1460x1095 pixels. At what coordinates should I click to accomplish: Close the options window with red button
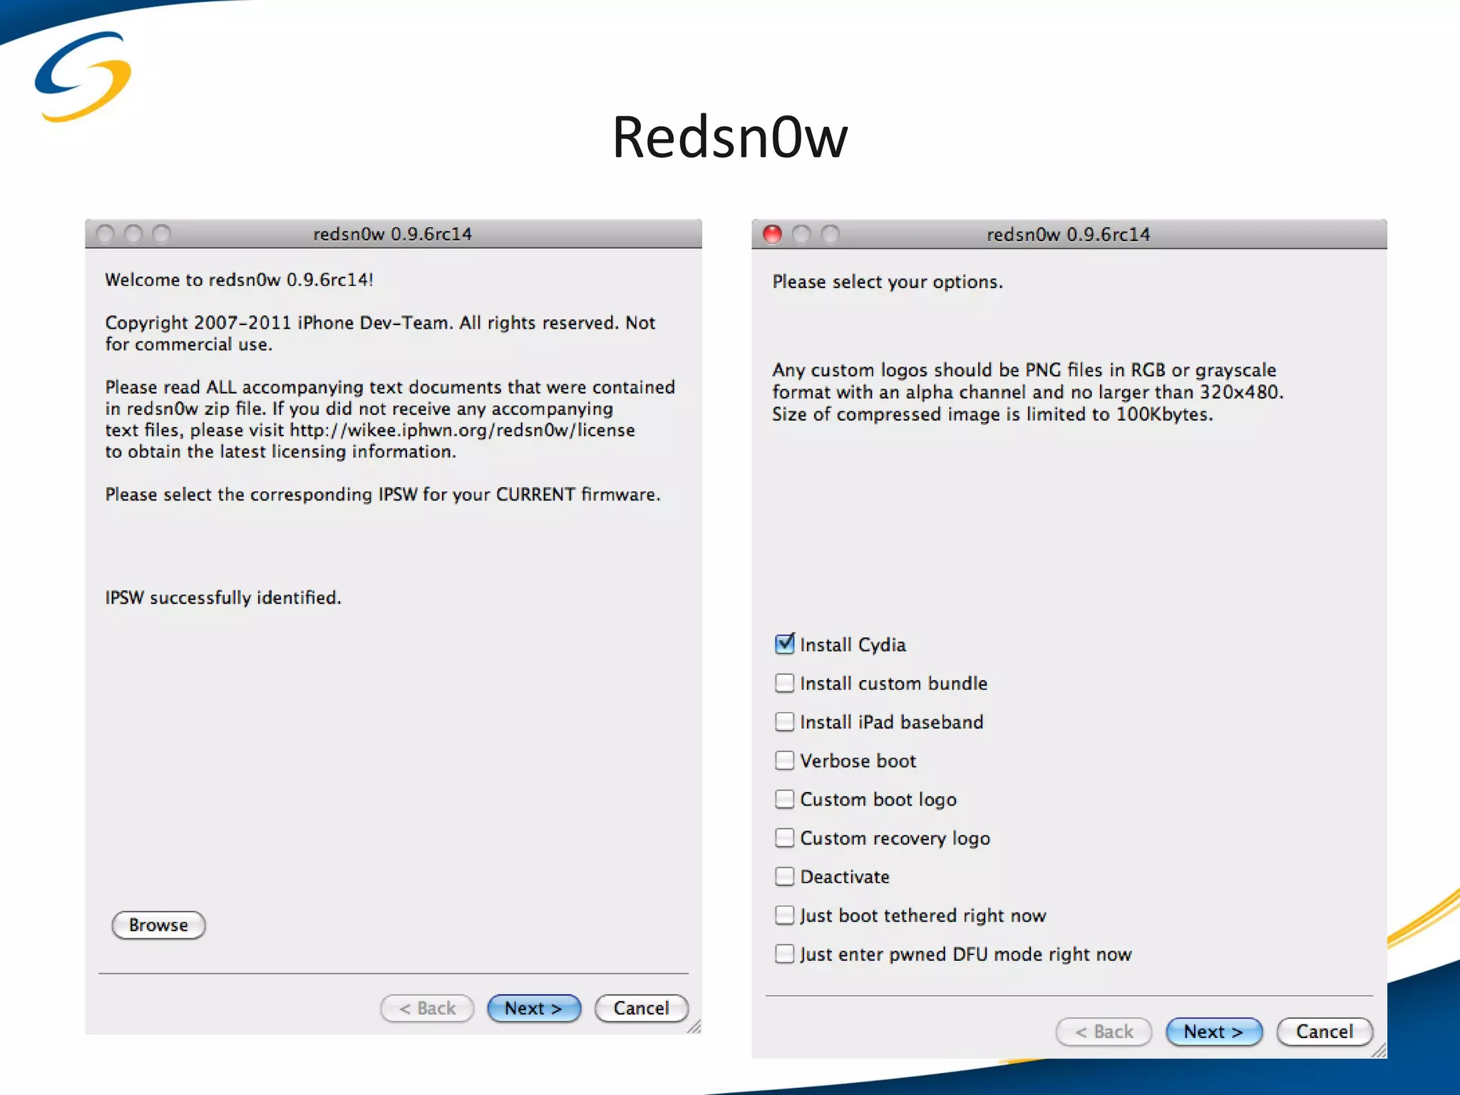coord(772,234)
